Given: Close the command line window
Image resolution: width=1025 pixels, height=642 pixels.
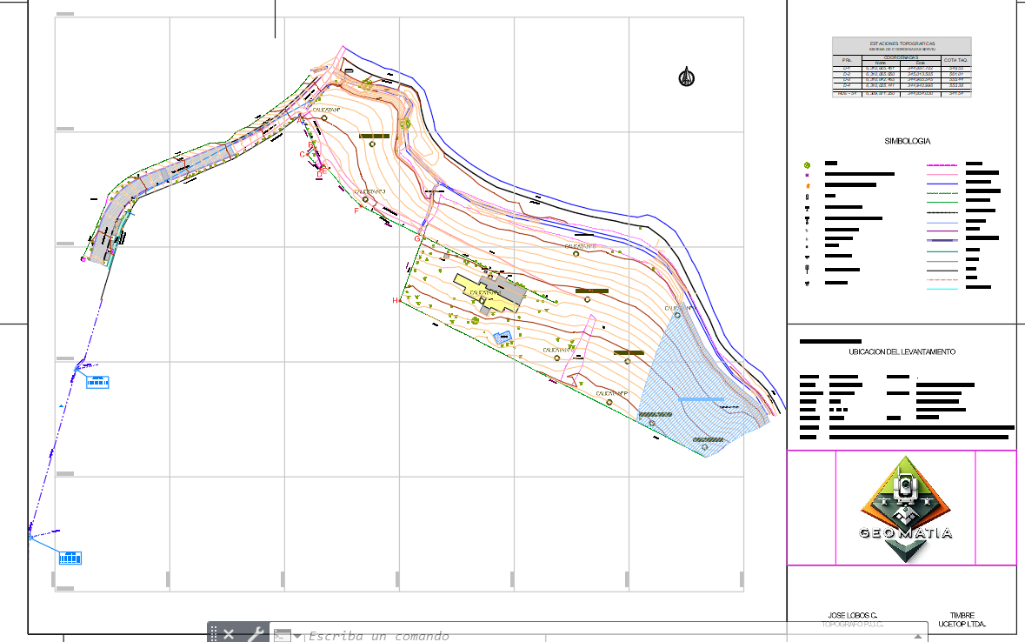Looking at the screenshot, I should tap(228, 633).
